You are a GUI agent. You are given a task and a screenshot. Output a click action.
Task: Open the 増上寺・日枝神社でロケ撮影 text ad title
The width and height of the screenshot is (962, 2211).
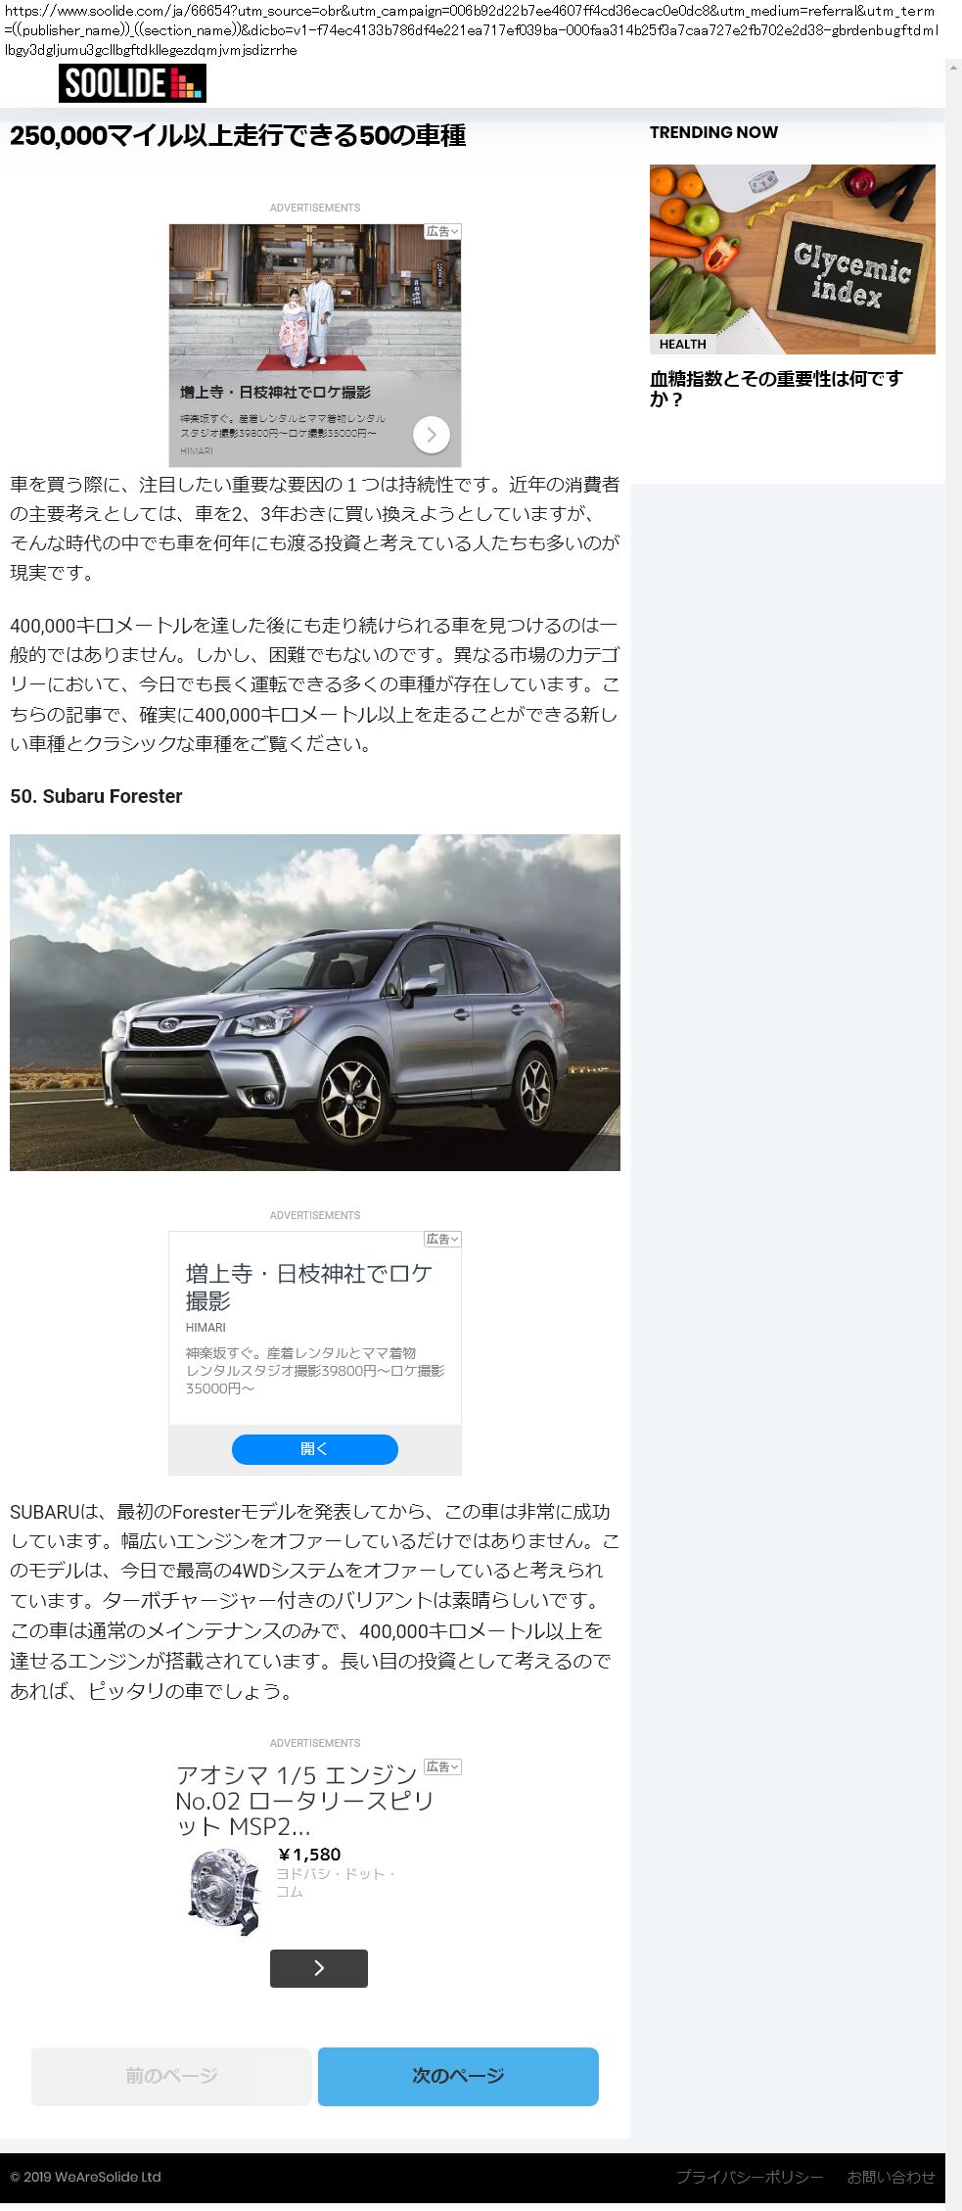309,1287
